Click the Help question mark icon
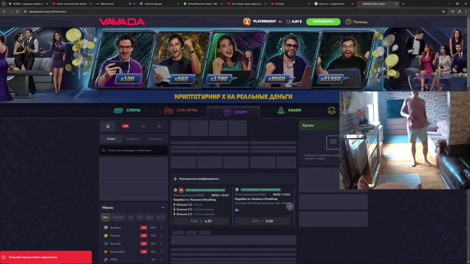 (x=348, y=22)
